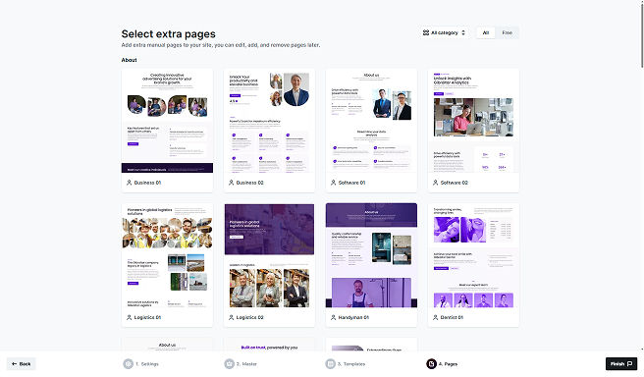Screen dimensions: 644x377
Task: Click the vertical page scrollbar
Action: click(x=642, y=35)
